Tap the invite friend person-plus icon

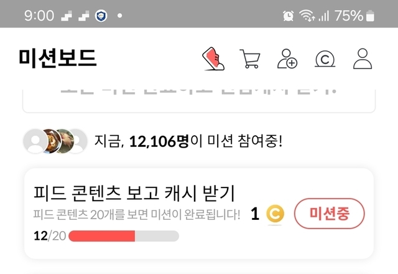pos(287,59)
